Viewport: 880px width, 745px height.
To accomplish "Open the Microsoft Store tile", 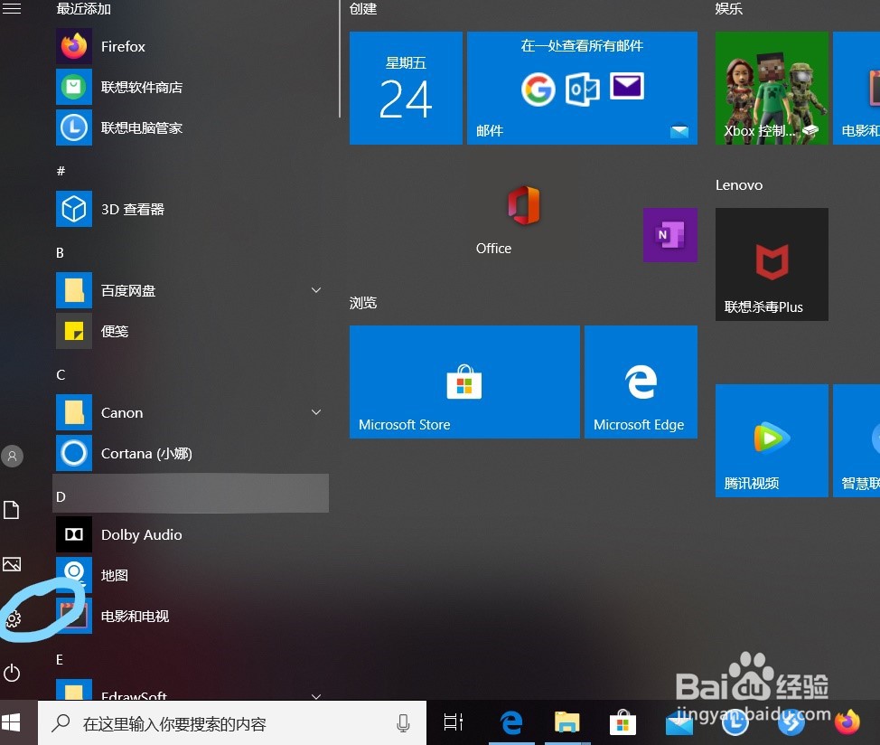I will point(464,382).
